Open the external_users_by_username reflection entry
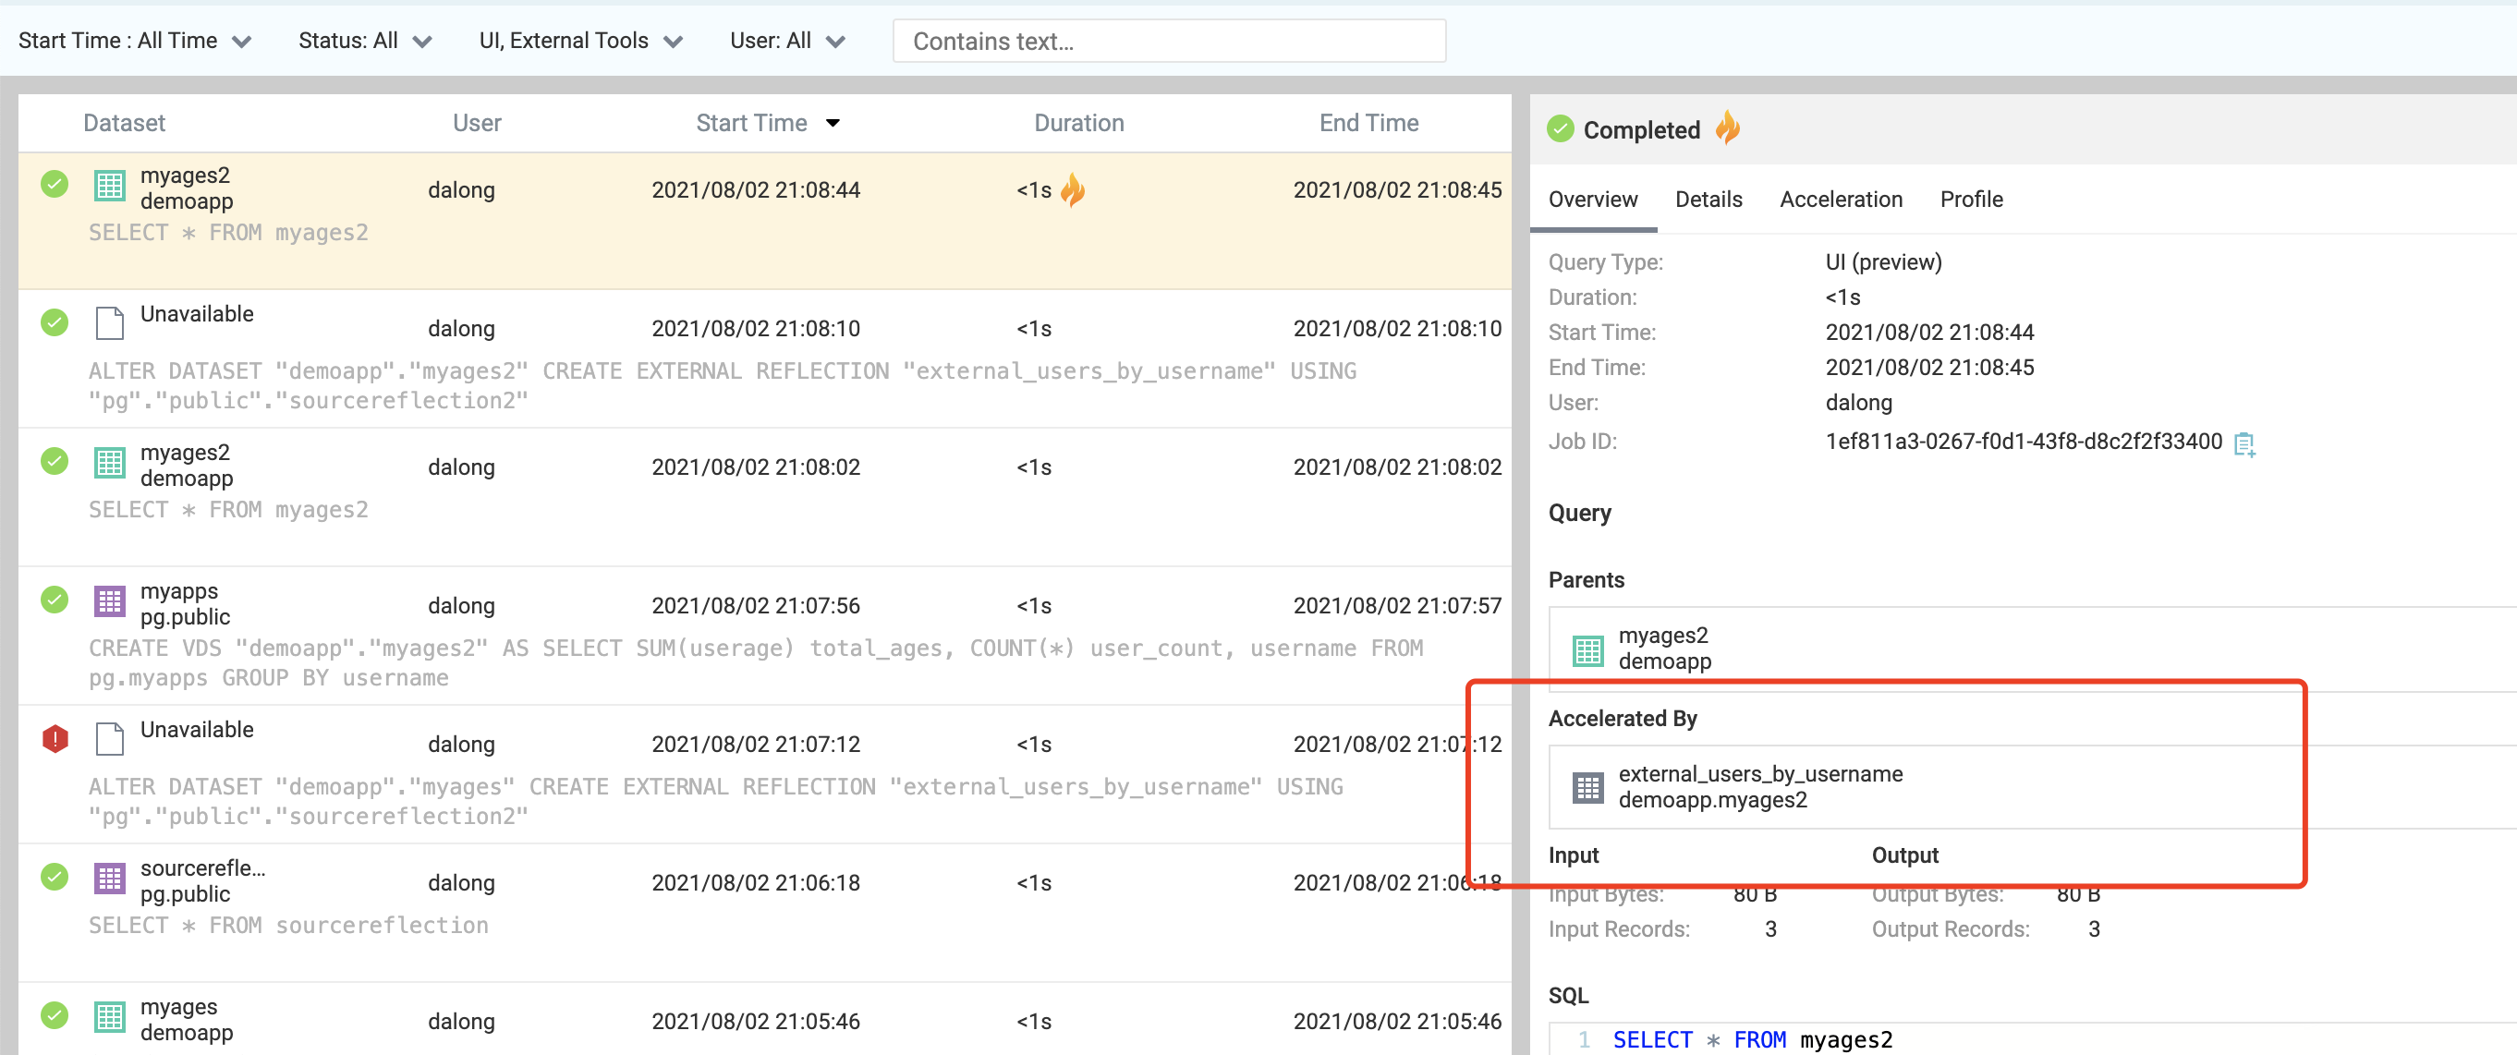 (x=2033, y=787)
